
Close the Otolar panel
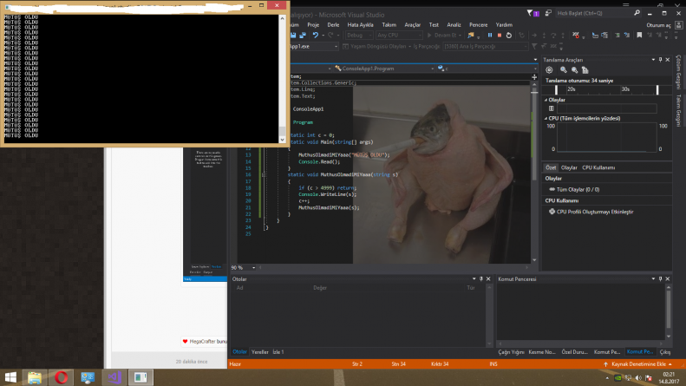488,278
